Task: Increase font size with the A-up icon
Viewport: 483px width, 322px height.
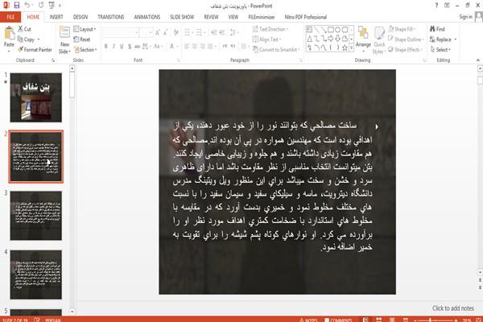Action: pos(158,32)
